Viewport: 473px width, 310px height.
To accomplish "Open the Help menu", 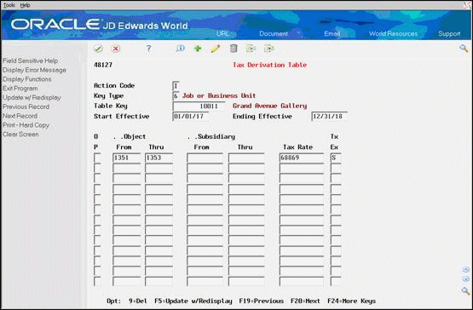I will click(x=25, y=5).
